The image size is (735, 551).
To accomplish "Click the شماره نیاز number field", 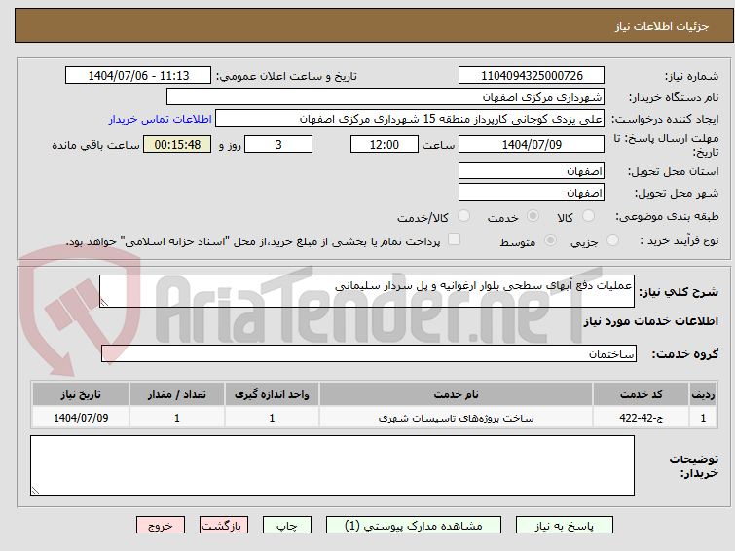I will [x=532, y=76].
